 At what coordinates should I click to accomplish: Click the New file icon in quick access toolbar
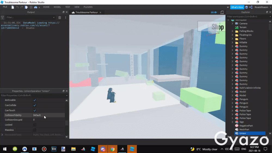click(x=13, y=7)
